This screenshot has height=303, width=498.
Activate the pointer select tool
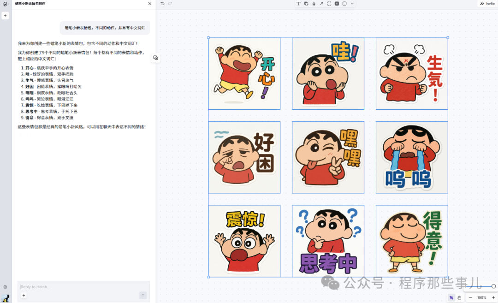(451, 297)
